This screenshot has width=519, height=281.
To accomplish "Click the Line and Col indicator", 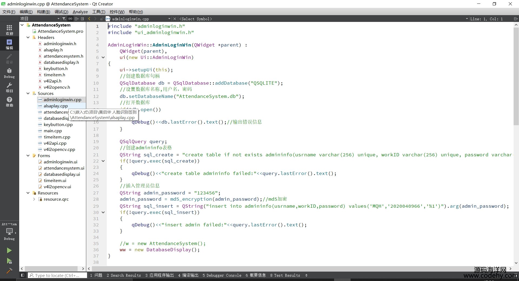I will [486, 19].
